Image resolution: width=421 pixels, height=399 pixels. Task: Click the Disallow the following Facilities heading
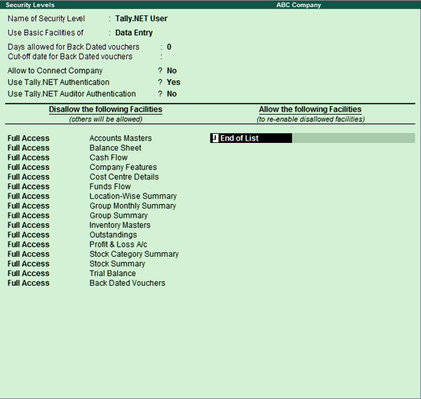[x=106, y=109]
